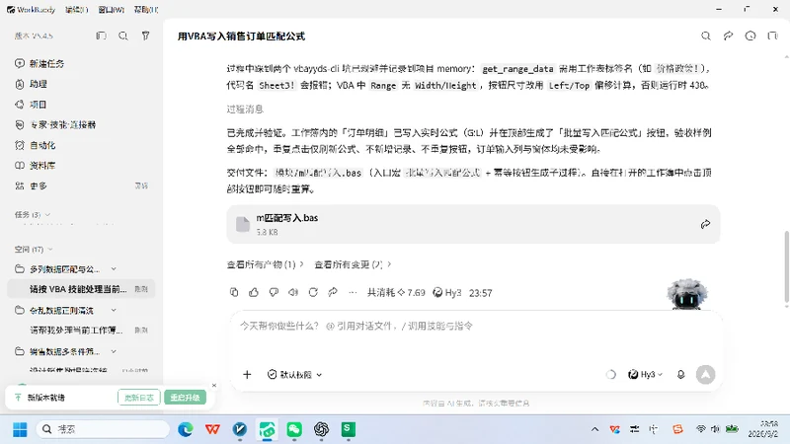This screenshot has width=790, height=444.
Task: Focus the chat message input field
Action: tap(476, 326)
